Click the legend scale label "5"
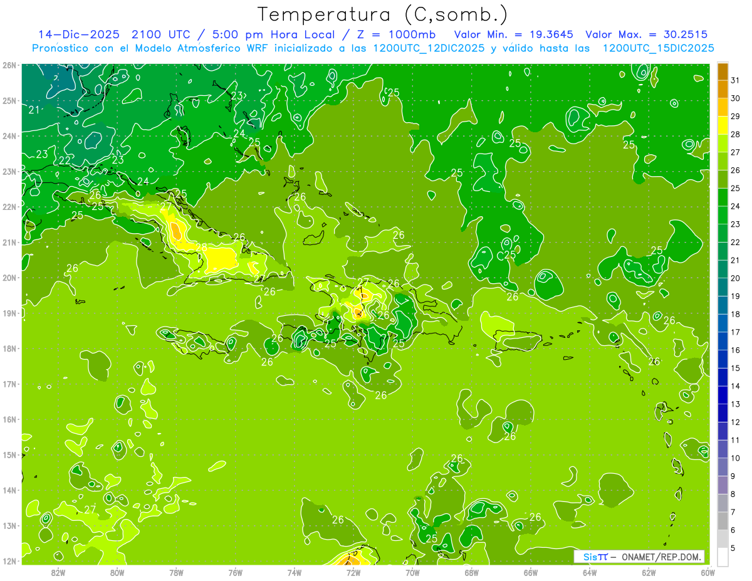This screenshot has height=581, width=752. (733, 548)
